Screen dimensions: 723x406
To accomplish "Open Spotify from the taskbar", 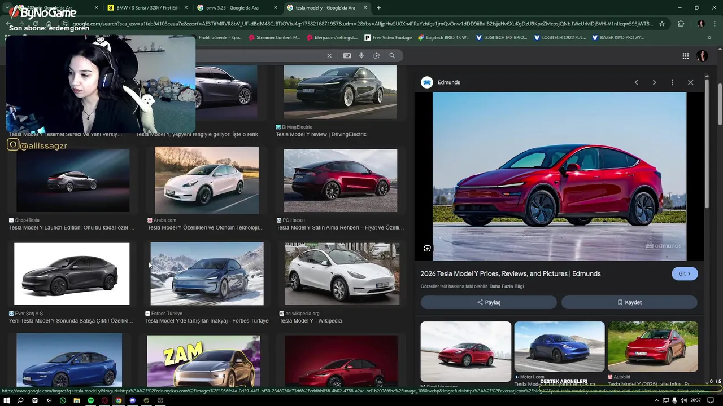I will coord(90,400).
